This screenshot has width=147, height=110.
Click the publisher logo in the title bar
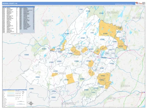point(139,3)
